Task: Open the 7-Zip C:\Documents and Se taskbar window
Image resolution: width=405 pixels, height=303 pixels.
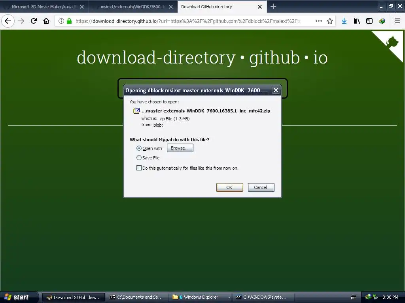Action: point(136,297)
